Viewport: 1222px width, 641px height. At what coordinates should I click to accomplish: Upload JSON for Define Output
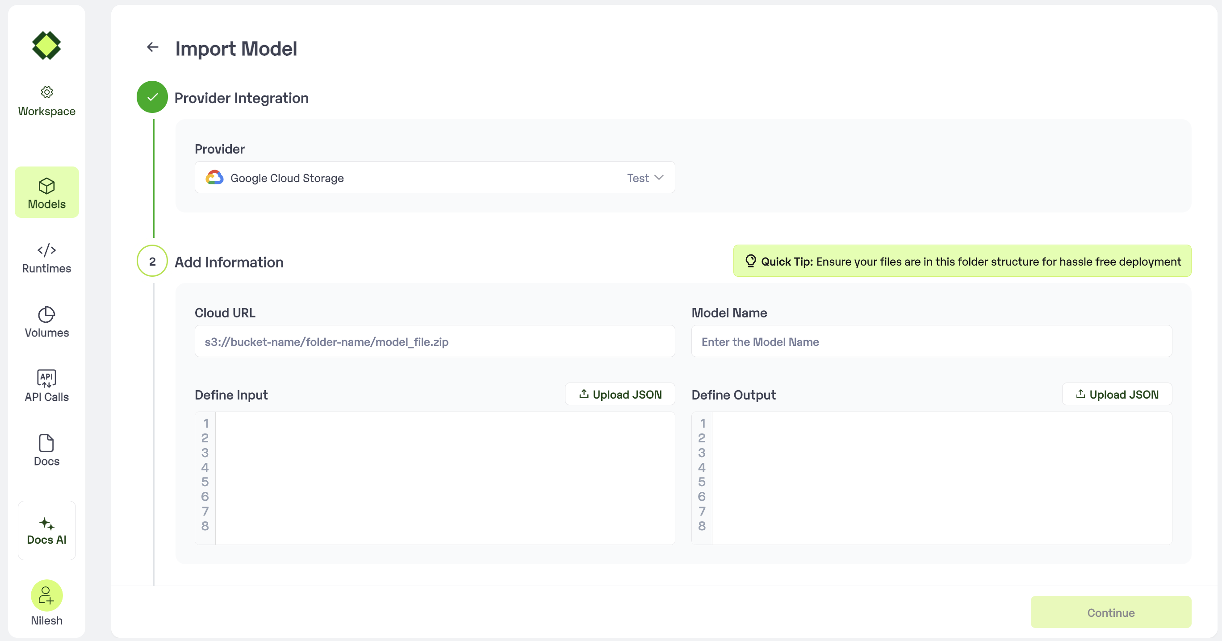[x=1117, y=395]
